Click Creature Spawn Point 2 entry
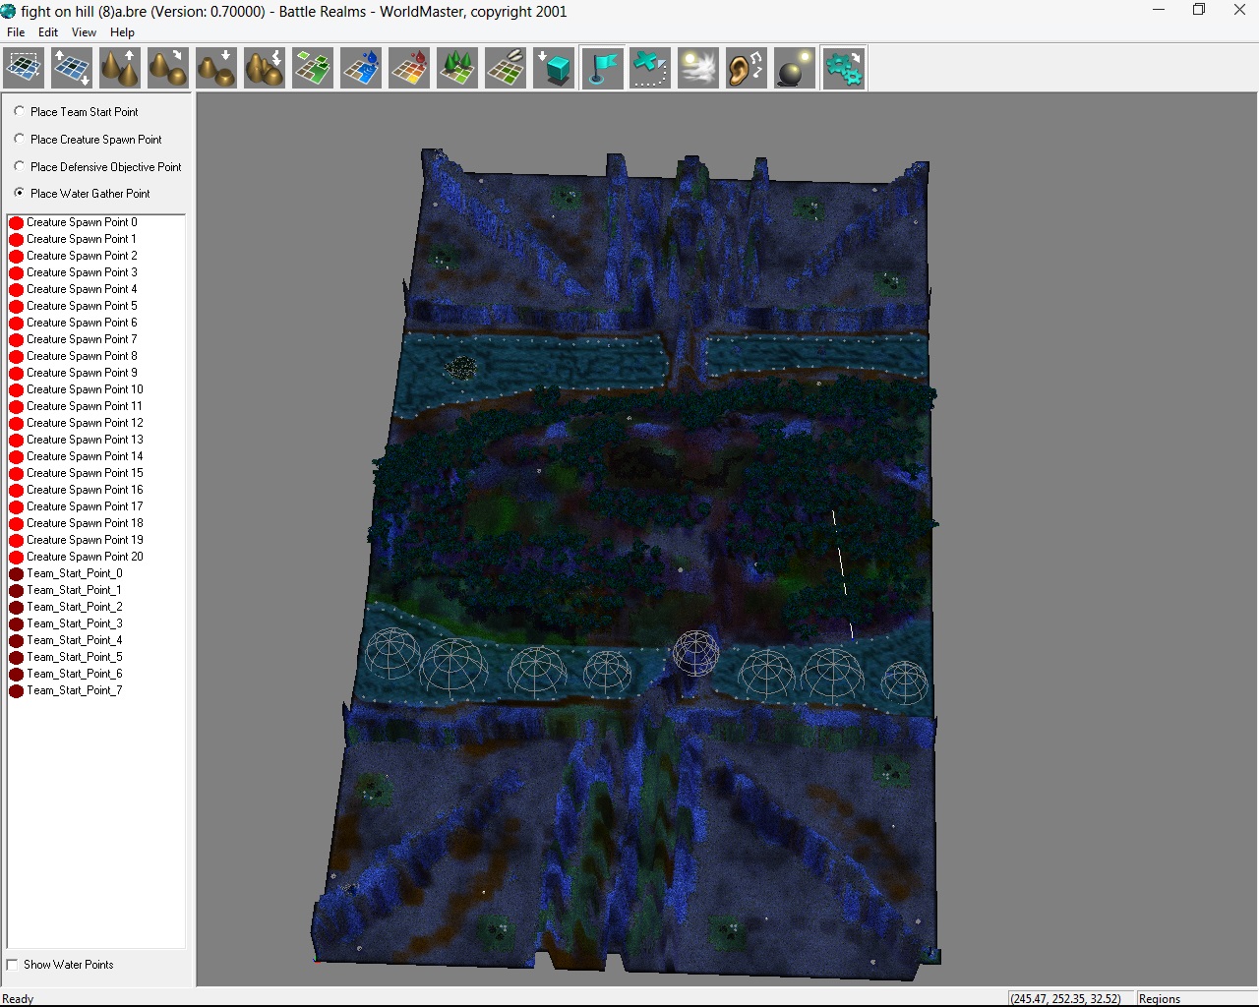The height and width of the screenshot is (1007, 1259). (74, 256)
